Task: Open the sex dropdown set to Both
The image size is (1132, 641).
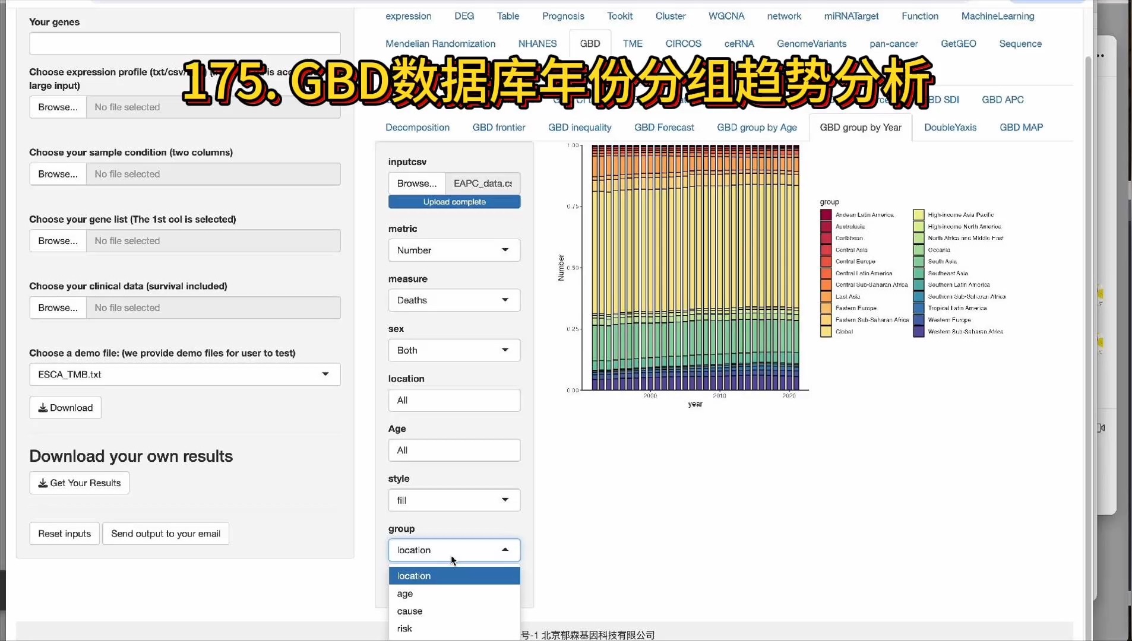Action: (x=453, y=350)
